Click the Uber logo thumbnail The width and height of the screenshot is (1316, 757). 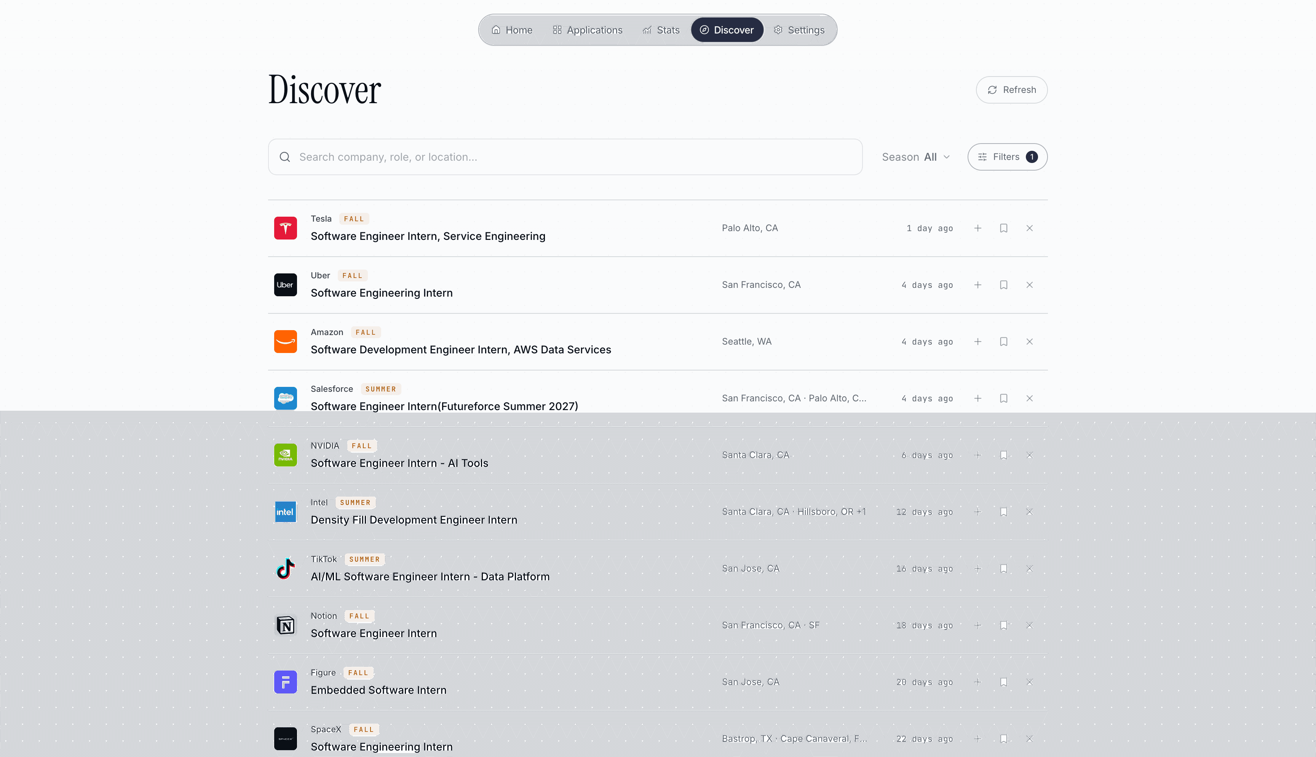pos(285,285)
